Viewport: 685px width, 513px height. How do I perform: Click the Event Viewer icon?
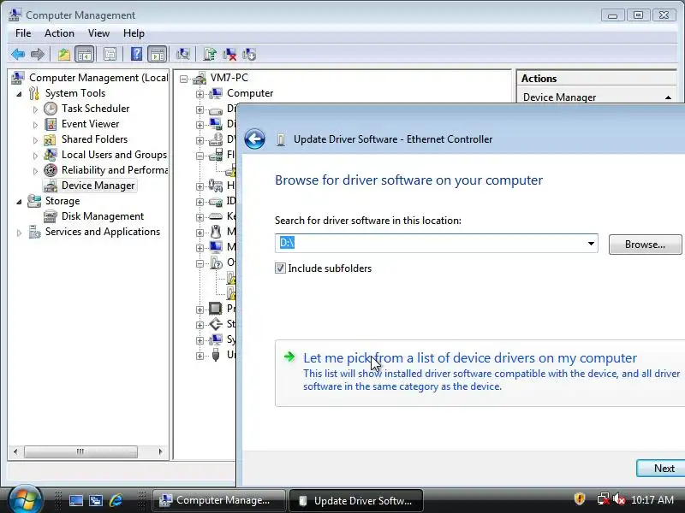[x=51, y=124]
